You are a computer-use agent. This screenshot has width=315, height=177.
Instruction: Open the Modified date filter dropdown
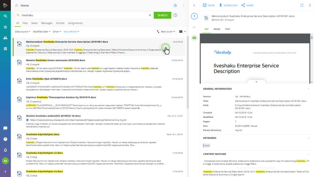42,32
